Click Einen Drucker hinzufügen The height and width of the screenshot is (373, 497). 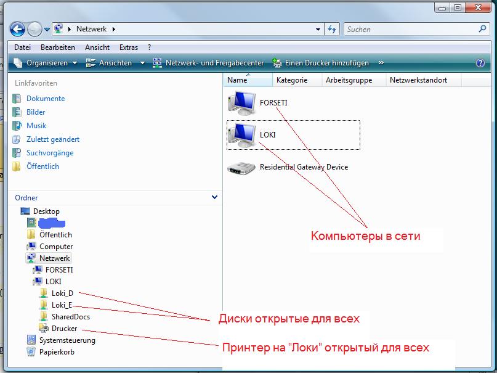pyautogui.click(x=321, y=63)
